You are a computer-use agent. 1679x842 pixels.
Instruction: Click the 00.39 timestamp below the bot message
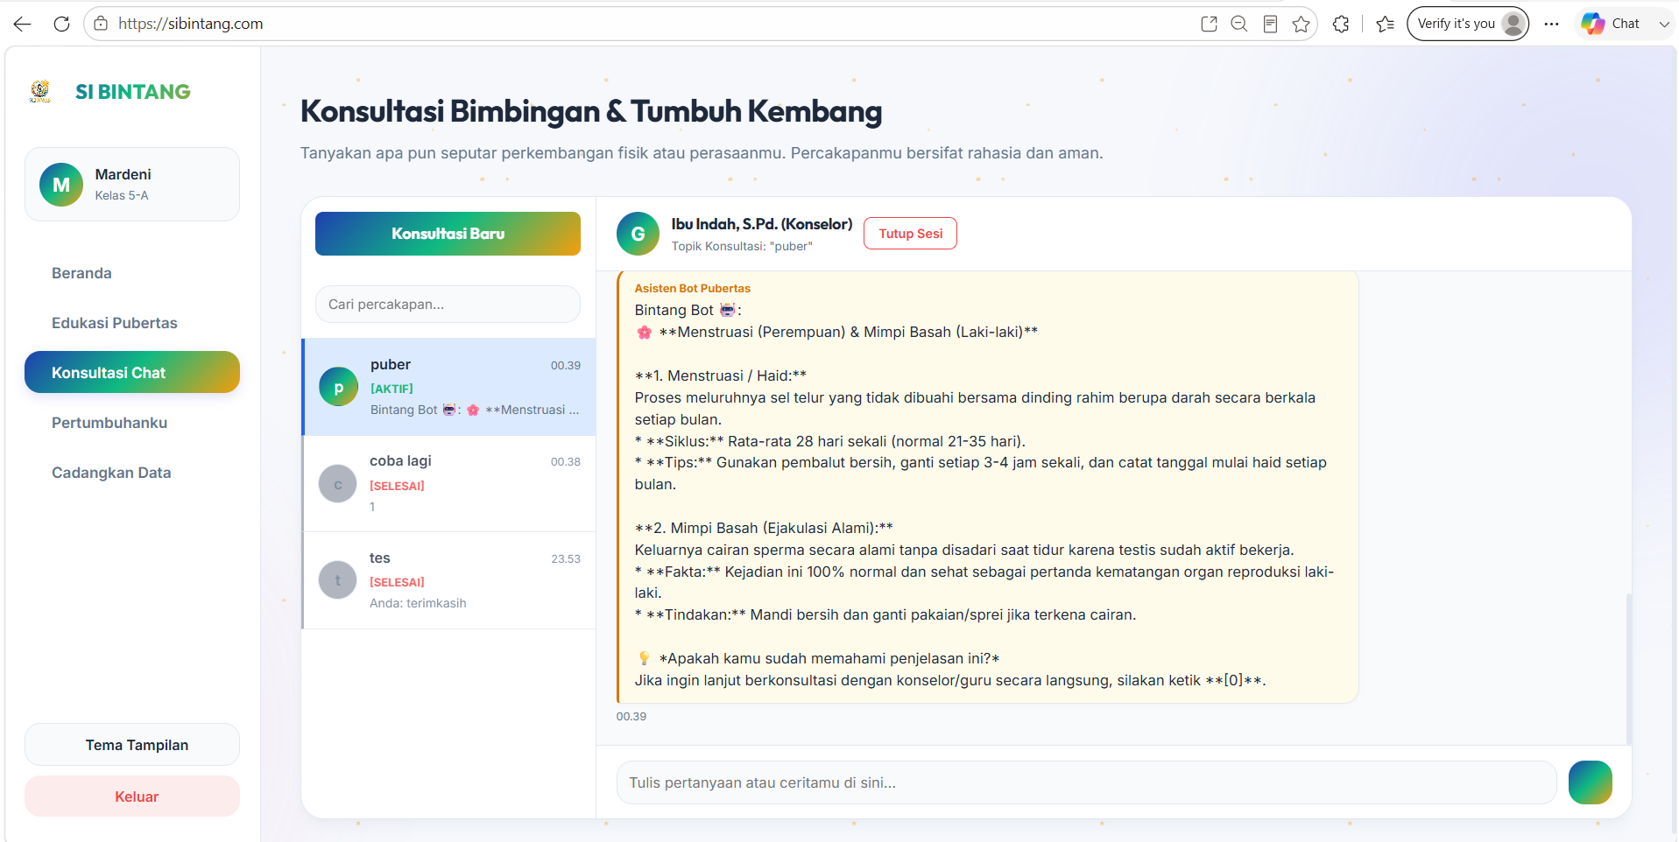(x=631, y=716)
